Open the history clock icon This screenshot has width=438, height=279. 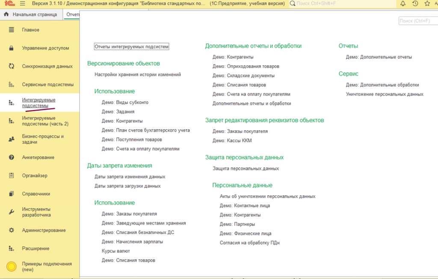coord(415,3)
